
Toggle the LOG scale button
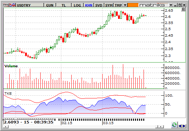pos(77,5)
